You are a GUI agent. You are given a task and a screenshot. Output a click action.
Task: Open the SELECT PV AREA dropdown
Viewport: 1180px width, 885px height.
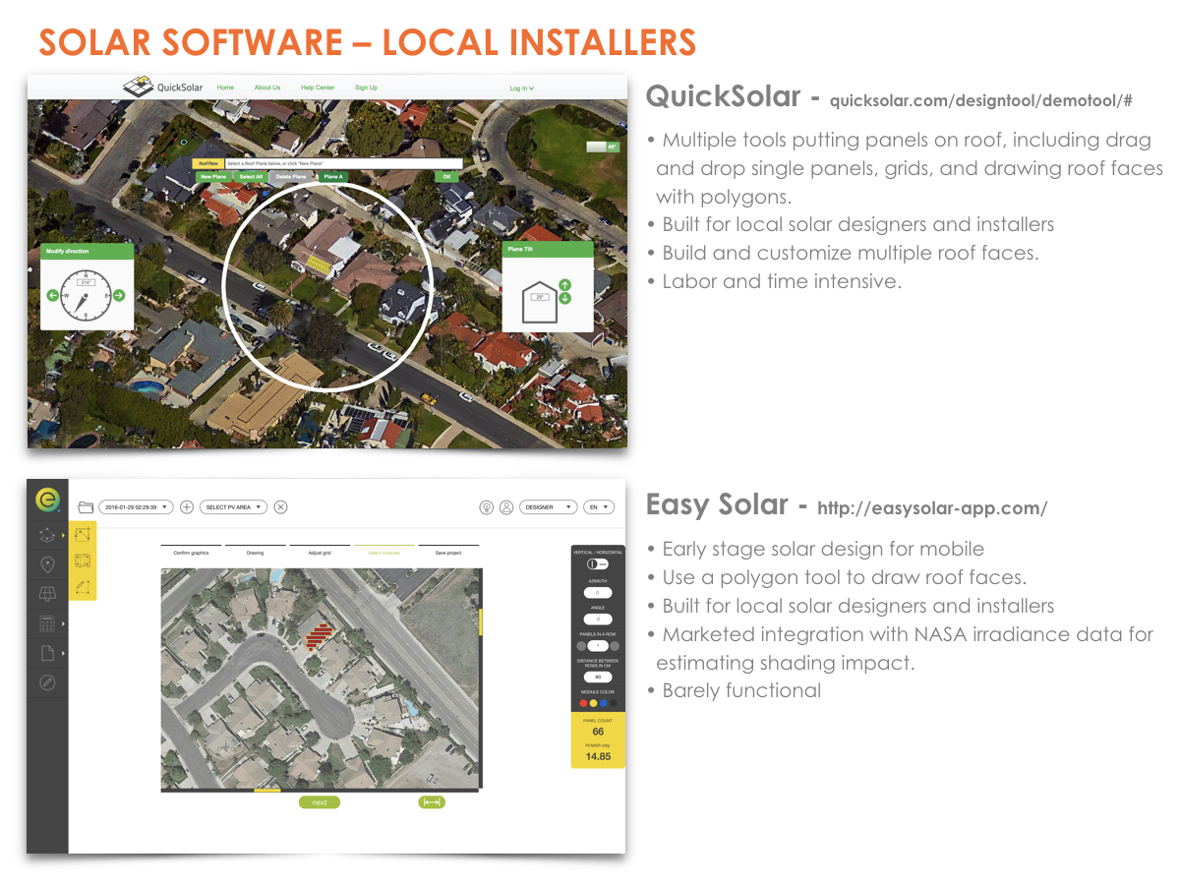(x=233, y=507)
